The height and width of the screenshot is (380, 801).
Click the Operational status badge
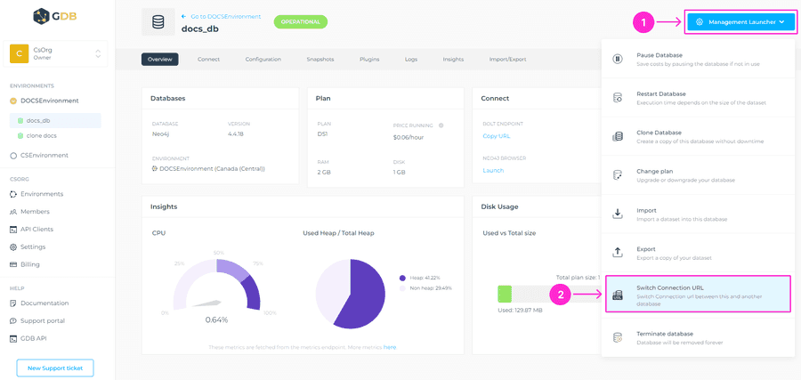click(301, 22)
